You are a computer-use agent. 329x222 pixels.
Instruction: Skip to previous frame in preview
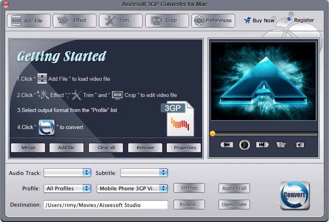pos(226,145)
